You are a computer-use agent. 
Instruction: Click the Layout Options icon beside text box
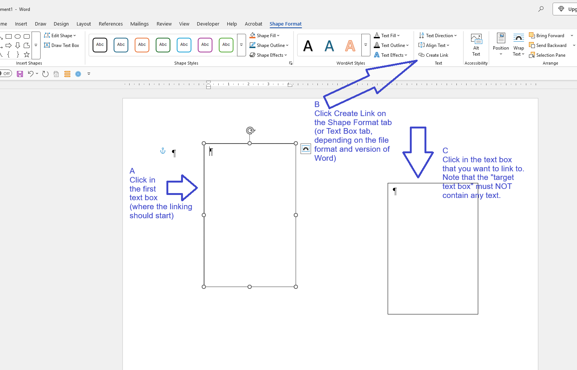click(x=306, y=149)
